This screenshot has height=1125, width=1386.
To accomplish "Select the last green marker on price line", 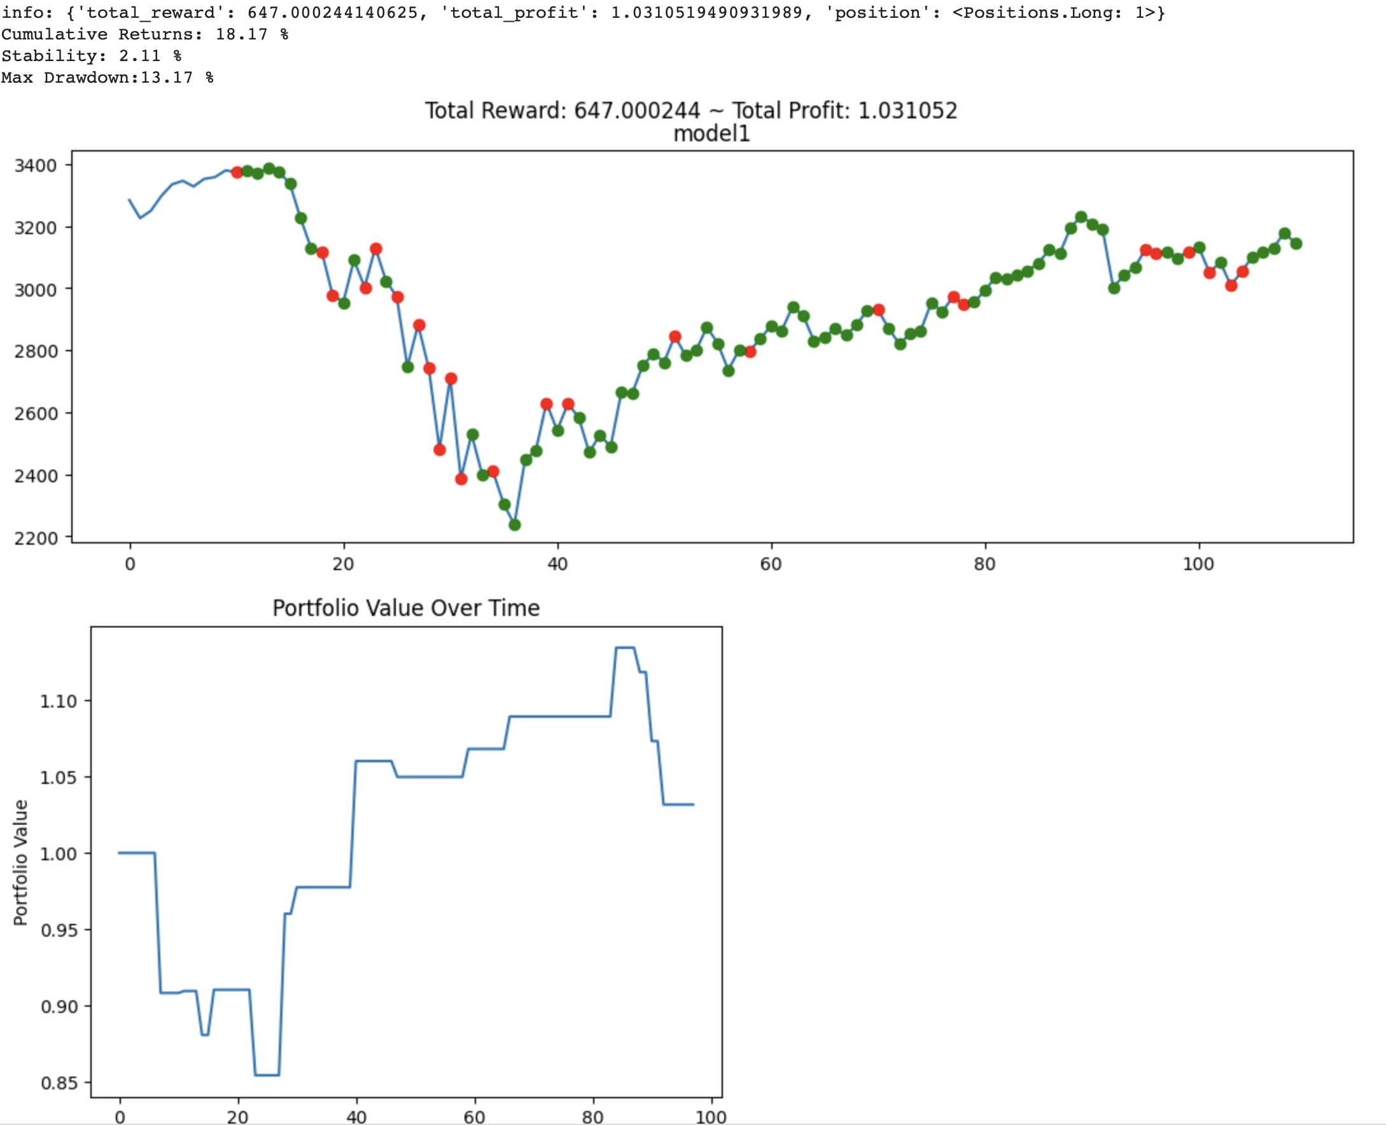I will 1296,244.
